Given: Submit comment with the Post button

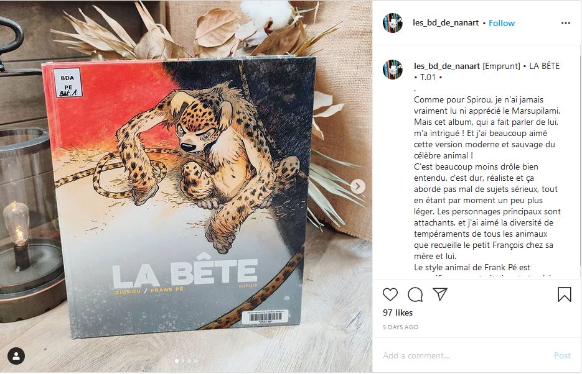Looking at the screenshot, I should (x=562, y=355).
